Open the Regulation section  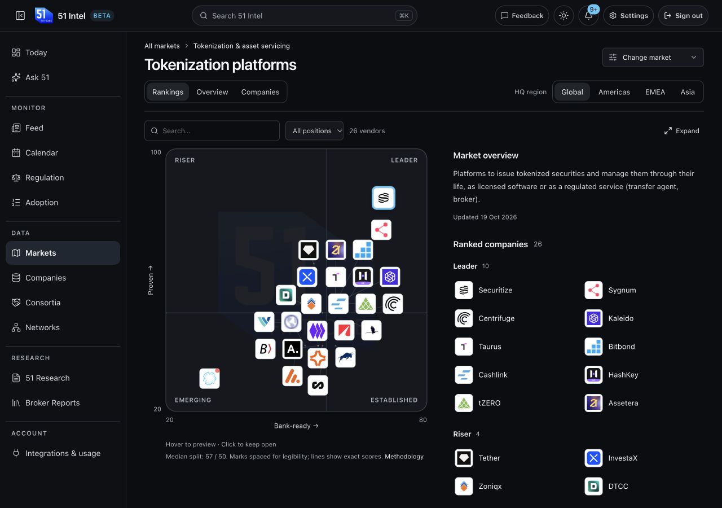[x=63, y=178]
